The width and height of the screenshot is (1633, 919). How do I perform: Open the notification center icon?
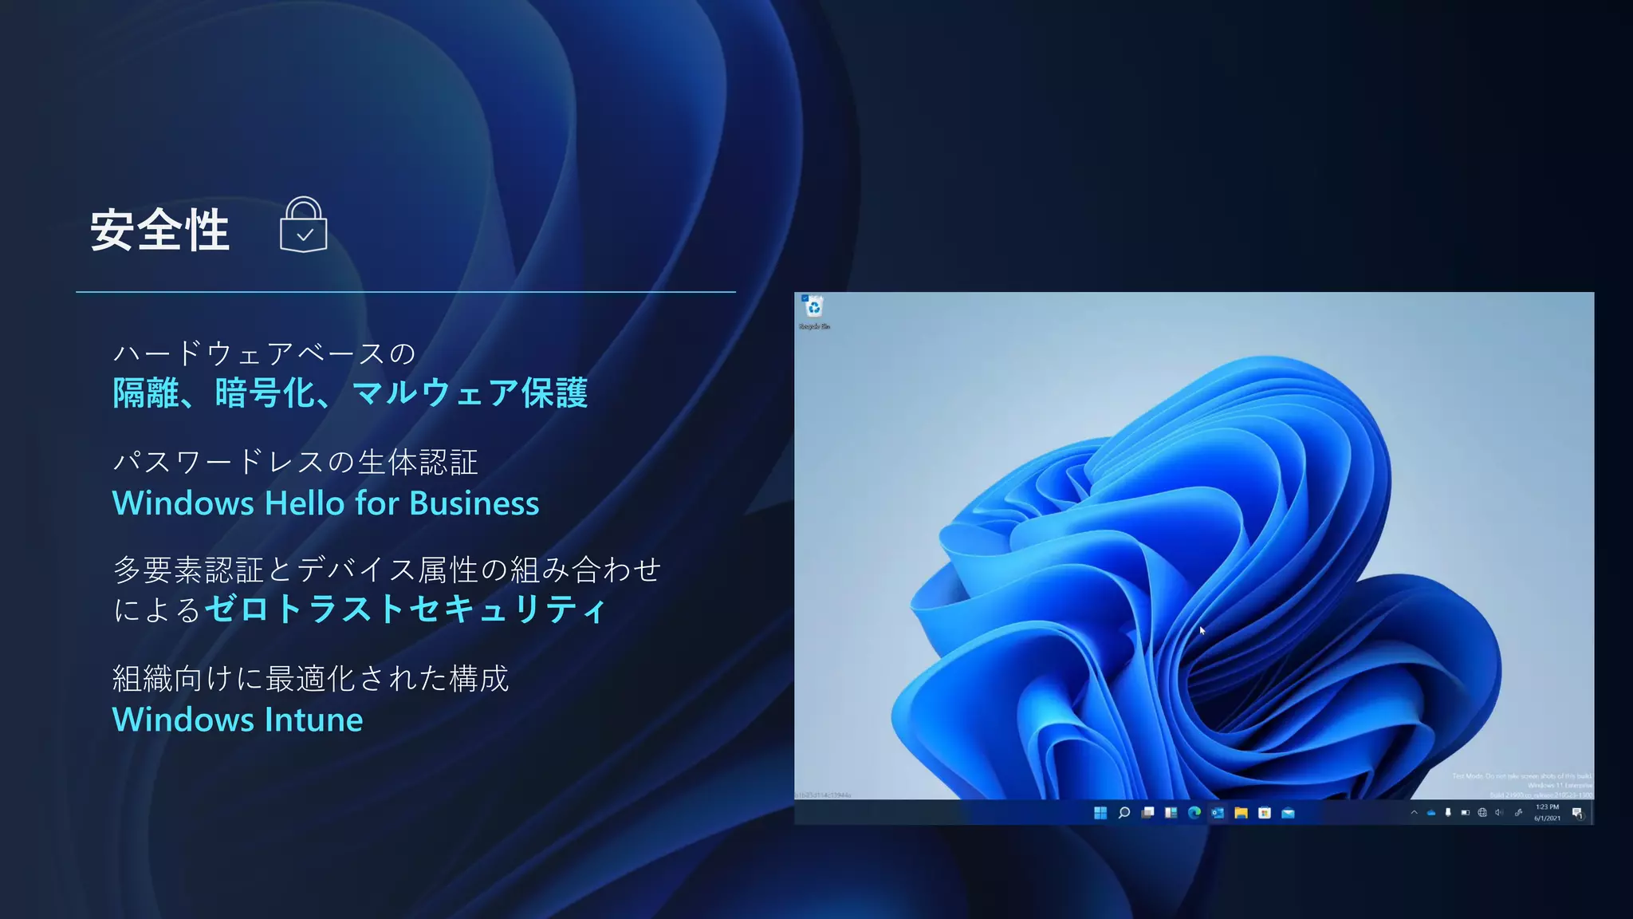click(1577, 813)
